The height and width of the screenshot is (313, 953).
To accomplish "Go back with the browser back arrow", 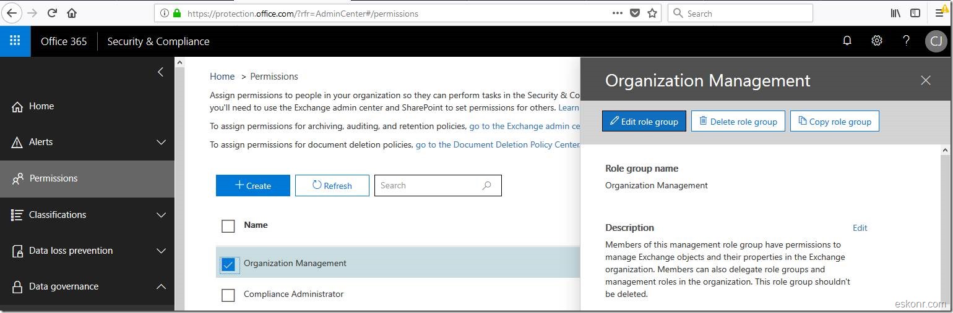I will click(12, 13).
